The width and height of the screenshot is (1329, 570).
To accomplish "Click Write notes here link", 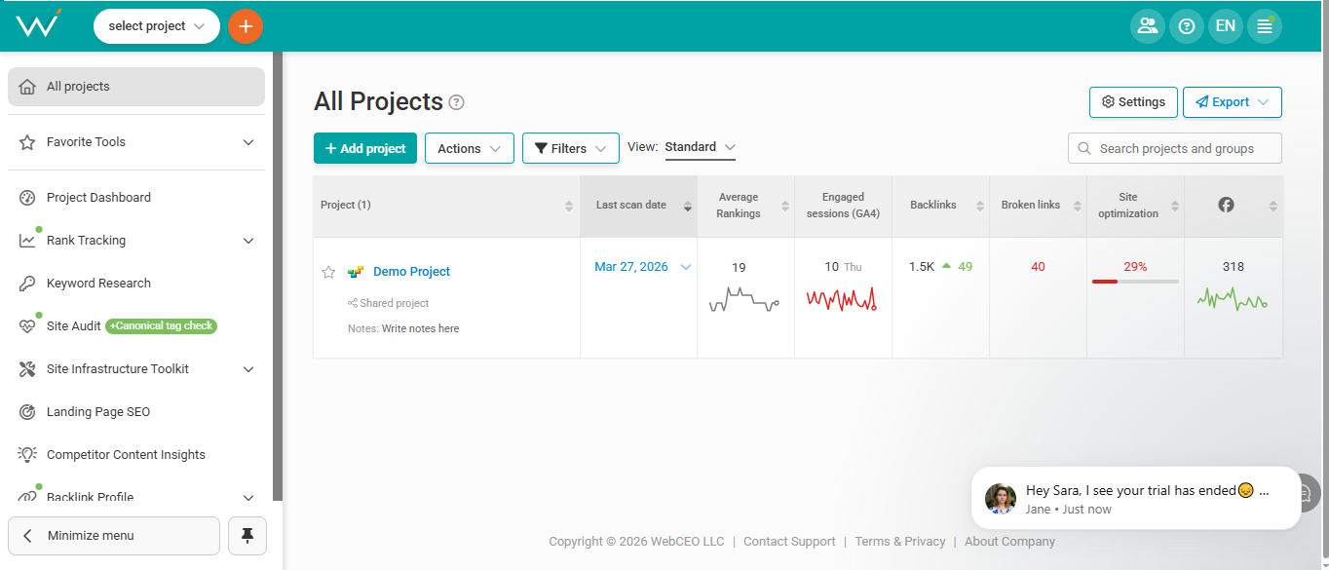I will [x=420, y=329].
